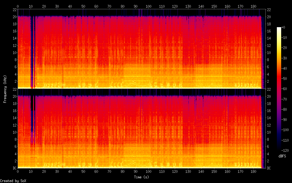Click the 140 tick on the top time axis
This screenshot has width=292, height=183.
[201, 6]
